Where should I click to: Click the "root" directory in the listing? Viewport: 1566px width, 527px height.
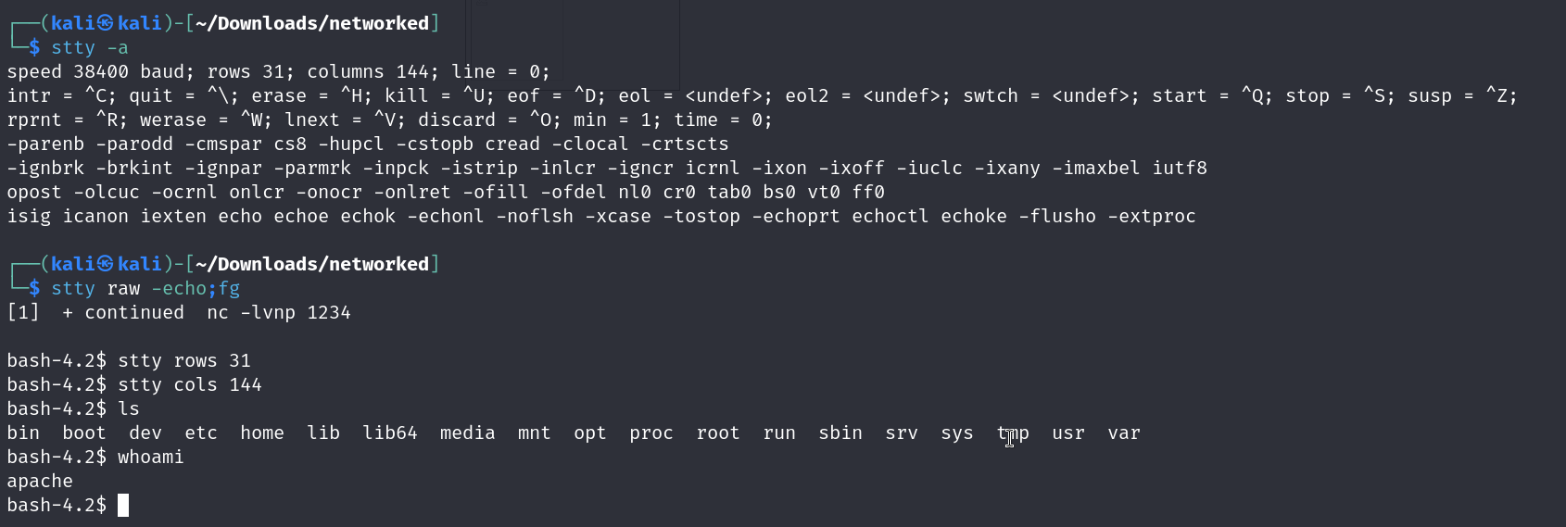(x=718, y=433)
